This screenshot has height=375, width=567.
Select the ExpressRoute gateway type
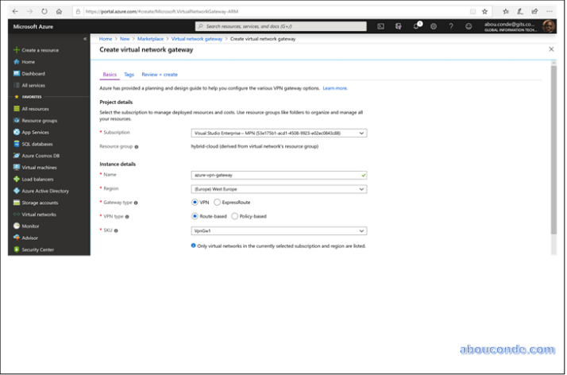point(218,203)
